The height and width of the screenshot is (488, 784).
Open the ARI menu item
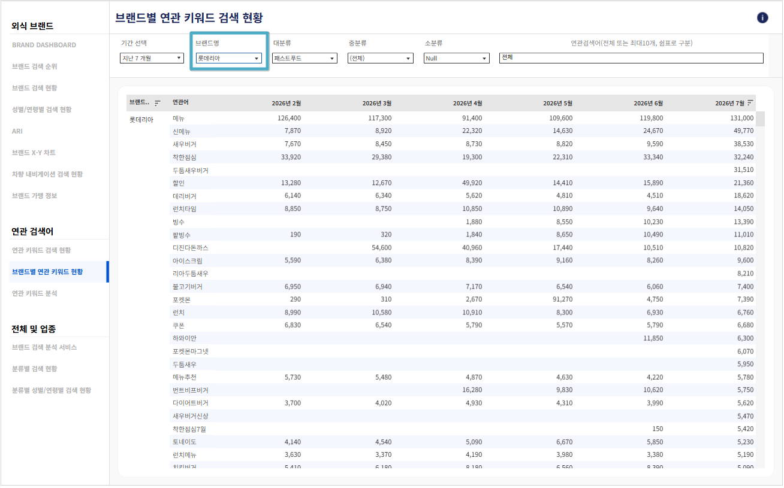tap(17, 131)
